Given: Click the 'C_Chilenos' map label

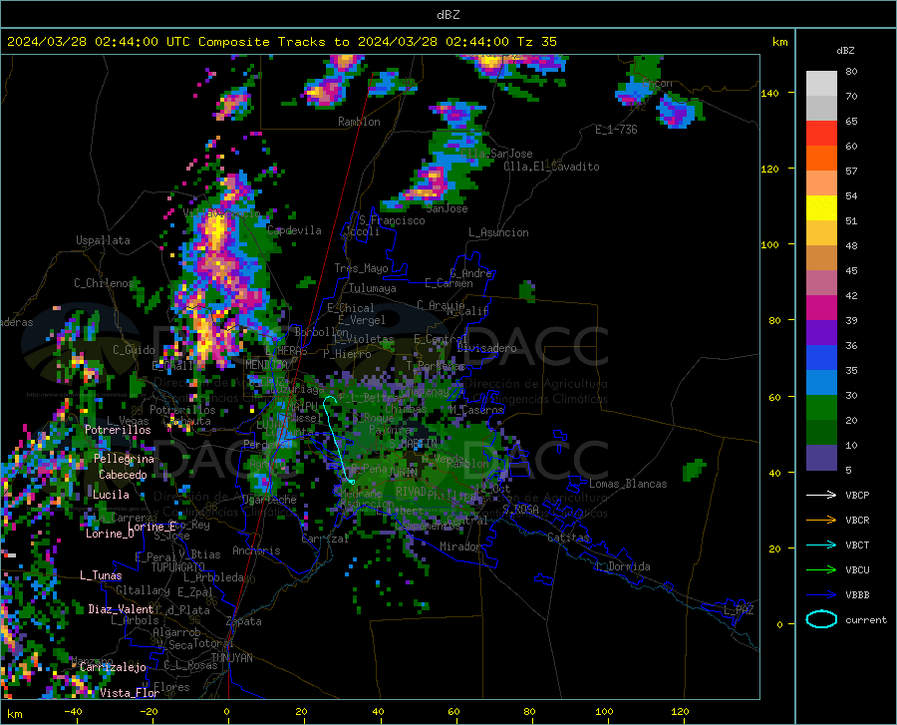Looking at the screenshot, I should (104, 283).
